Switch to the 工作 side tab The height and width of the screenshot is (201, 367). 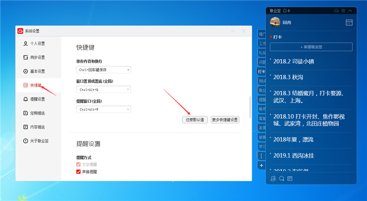tap(262, 43)
